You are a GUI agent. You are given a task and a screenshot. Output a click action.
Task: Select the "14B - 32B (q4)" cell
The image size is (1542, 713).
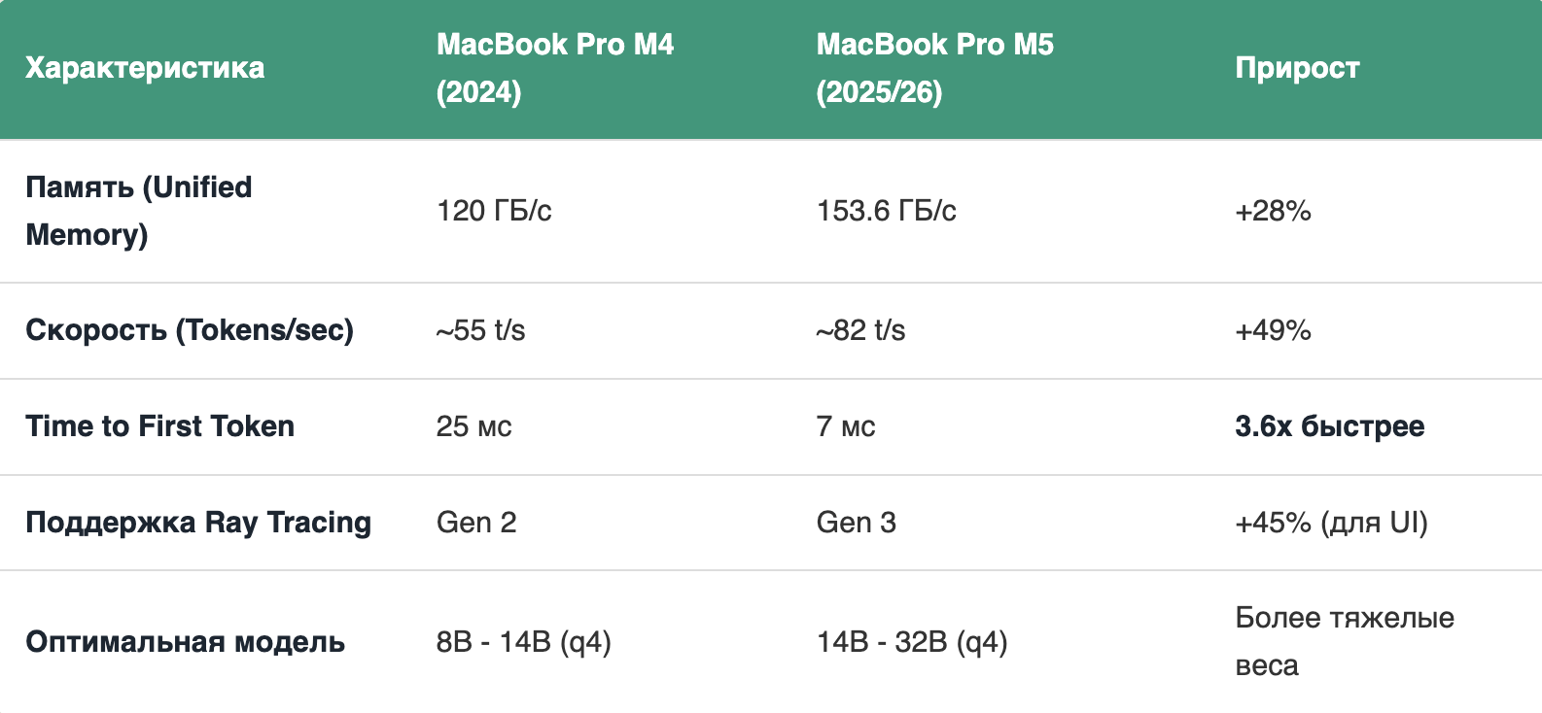coord(912,642)
